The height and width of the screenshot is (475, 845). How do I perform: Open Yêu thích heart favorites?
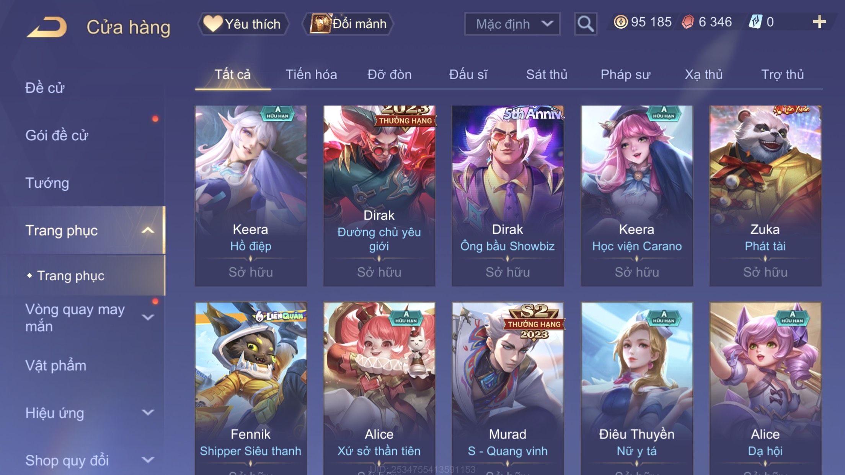[243, 24]
